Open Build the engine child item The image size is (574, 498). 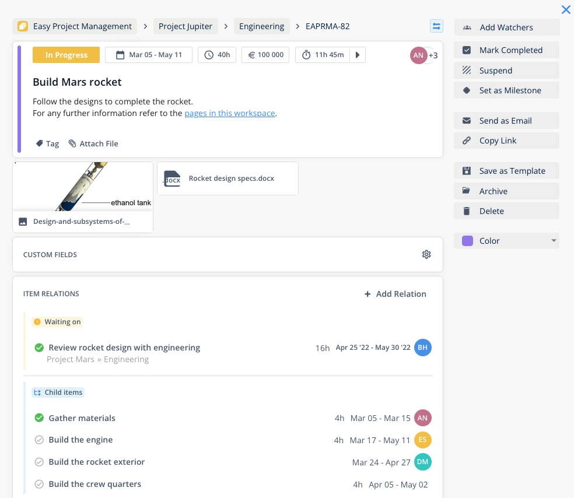coord(80,440)
